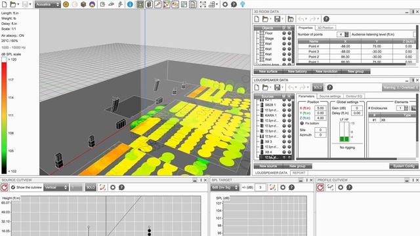Click the 3D cube view icon
Screen dimensions: 420x236
(83, 5)
